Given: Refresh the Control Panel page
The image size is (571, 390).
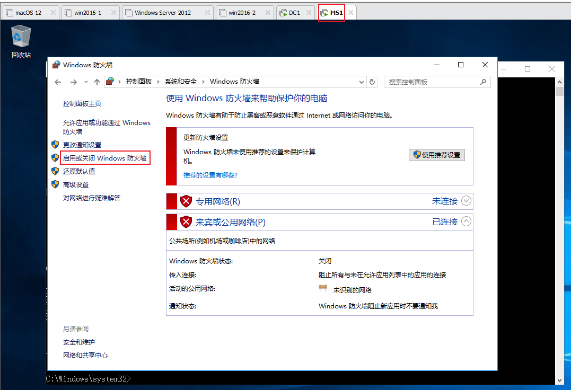Looking at the screenshot, I should click(372, 82).
